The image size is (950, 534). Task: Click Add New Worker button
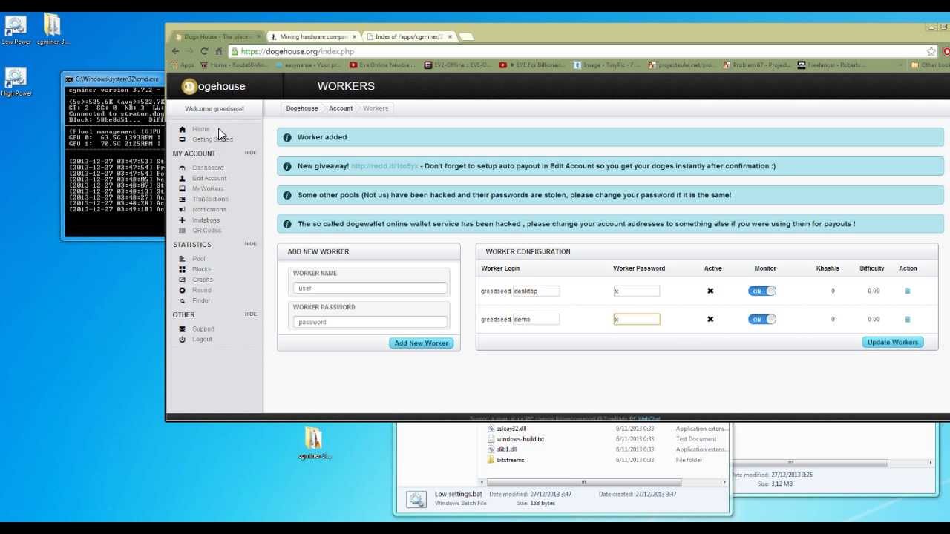tap(421, 343)
